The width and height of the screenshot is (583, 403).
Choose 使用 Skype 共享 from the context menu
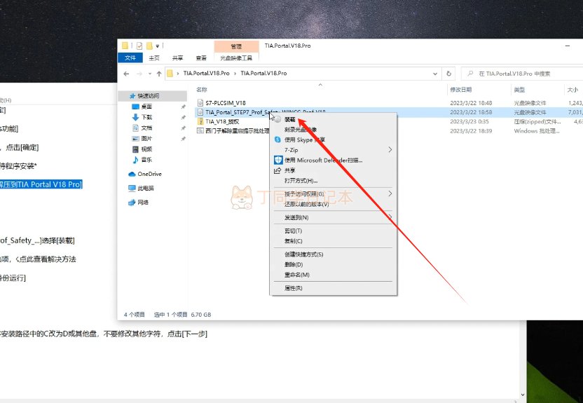tap(333, 139)
